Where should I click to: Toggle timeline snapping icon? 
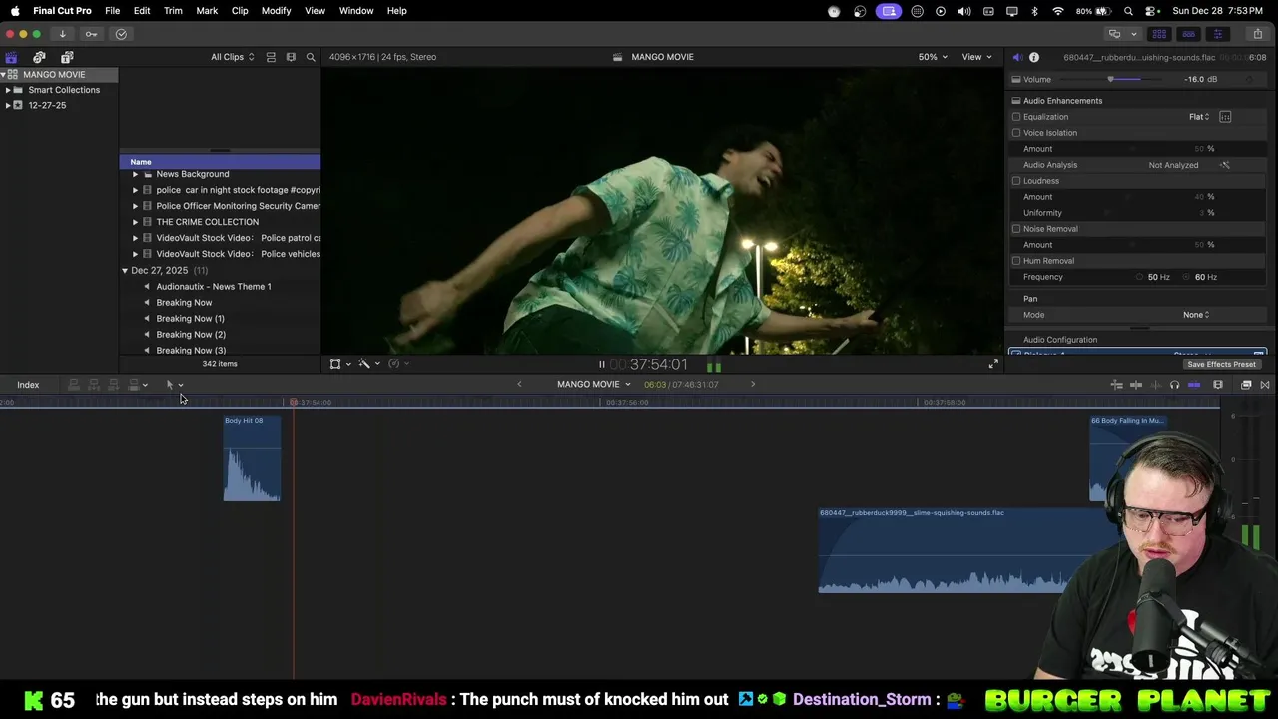click(x=1194, y=385)
